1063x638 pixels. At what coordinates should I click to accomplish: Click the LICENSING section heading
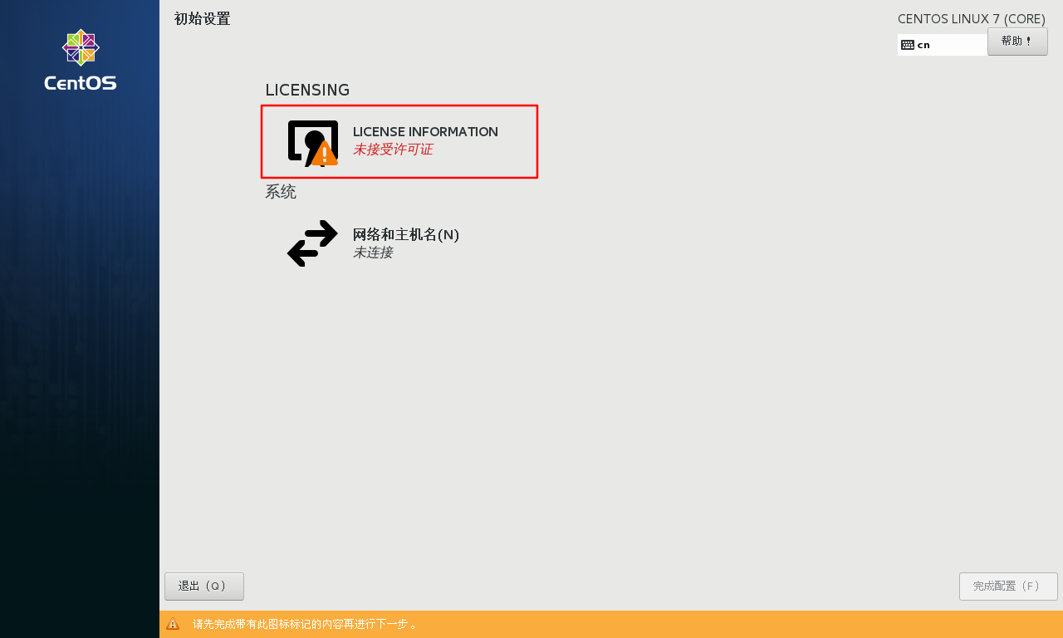click(307, 90)
